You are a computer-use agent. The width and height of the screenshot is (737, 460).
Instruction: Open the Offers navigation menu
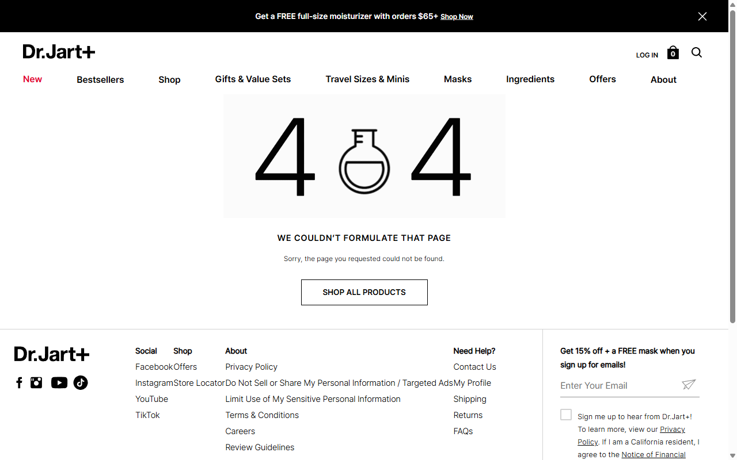[602, 79]
